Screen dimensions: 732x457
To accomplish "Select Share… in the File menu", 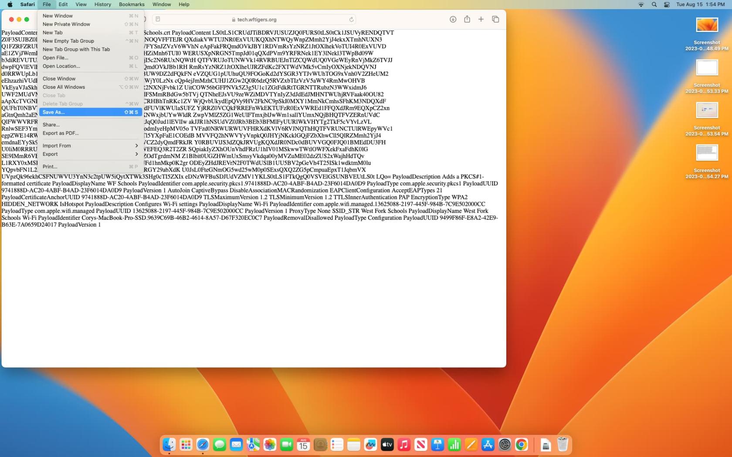I will (x=91, y=125).
